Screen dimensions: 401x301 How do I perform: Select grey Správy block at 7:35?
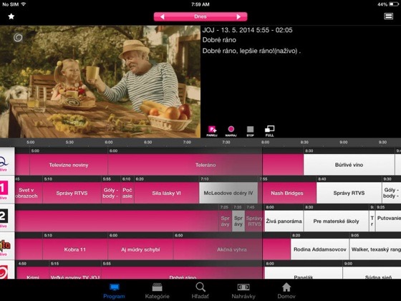coord(238,221)
